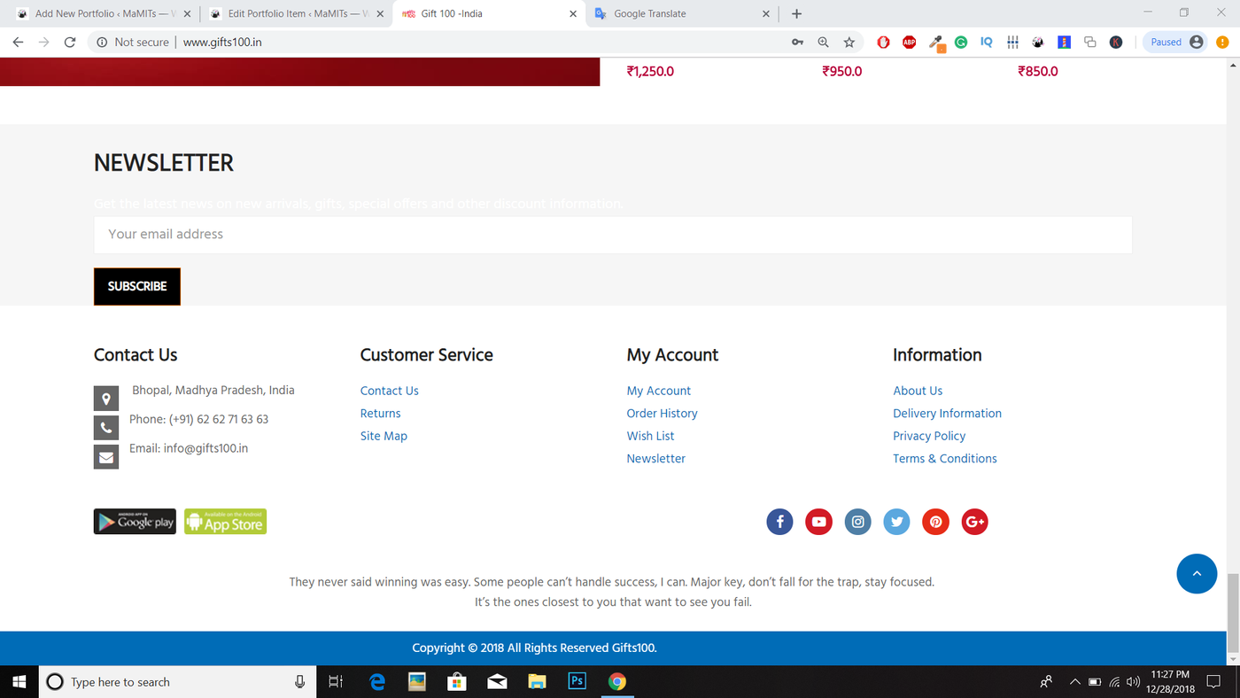Click the scroll-to-top arrow button
The height and width of the screenshot is (698, 1240).
point(1197,574)
